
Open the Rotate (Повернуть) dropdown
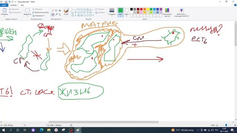39,16
